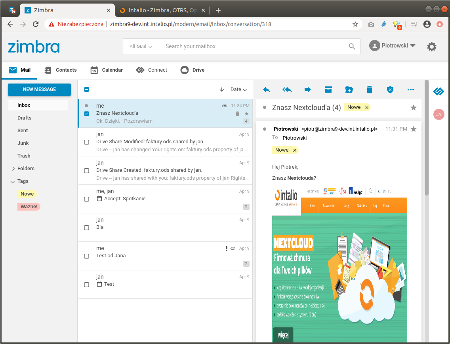Forward the conversation with arrow icon

[x=308, y=90]
